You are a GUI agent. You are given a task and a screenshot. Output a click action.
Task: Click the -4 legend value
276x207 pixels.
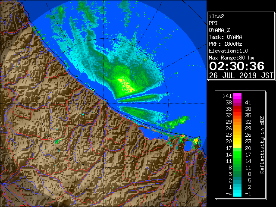pos(229,194)
